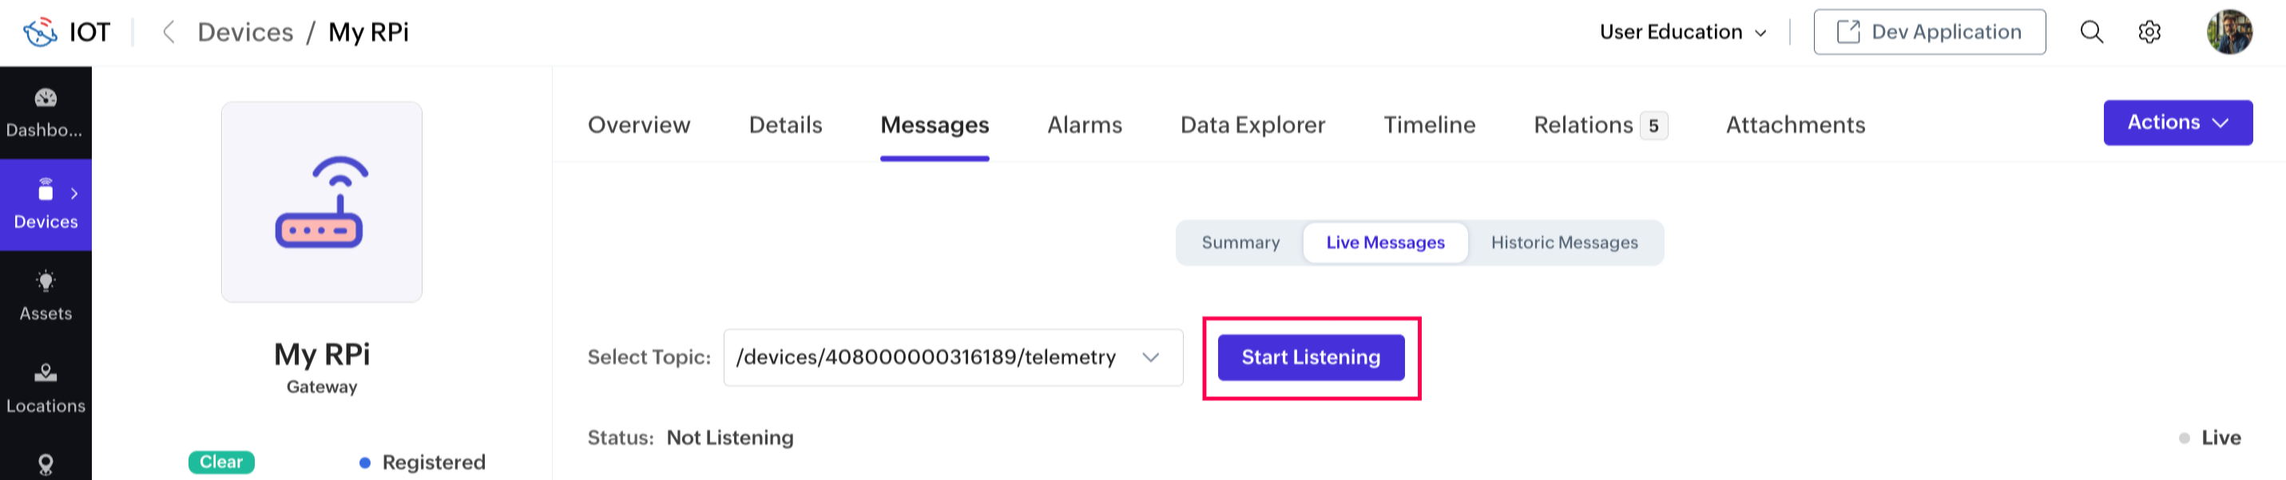Open Dashboard from the sidebar
This screenshot has width=2286, height=480.
pyautogui.click(x=46, y=112)
